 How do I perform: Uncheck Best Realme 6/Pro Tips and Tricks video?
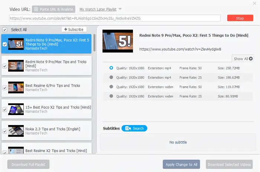[x=4, y=88]
